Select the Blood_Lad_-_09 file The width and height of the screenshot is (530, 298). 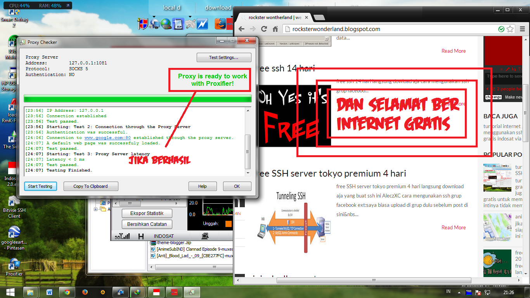point(191,256)
